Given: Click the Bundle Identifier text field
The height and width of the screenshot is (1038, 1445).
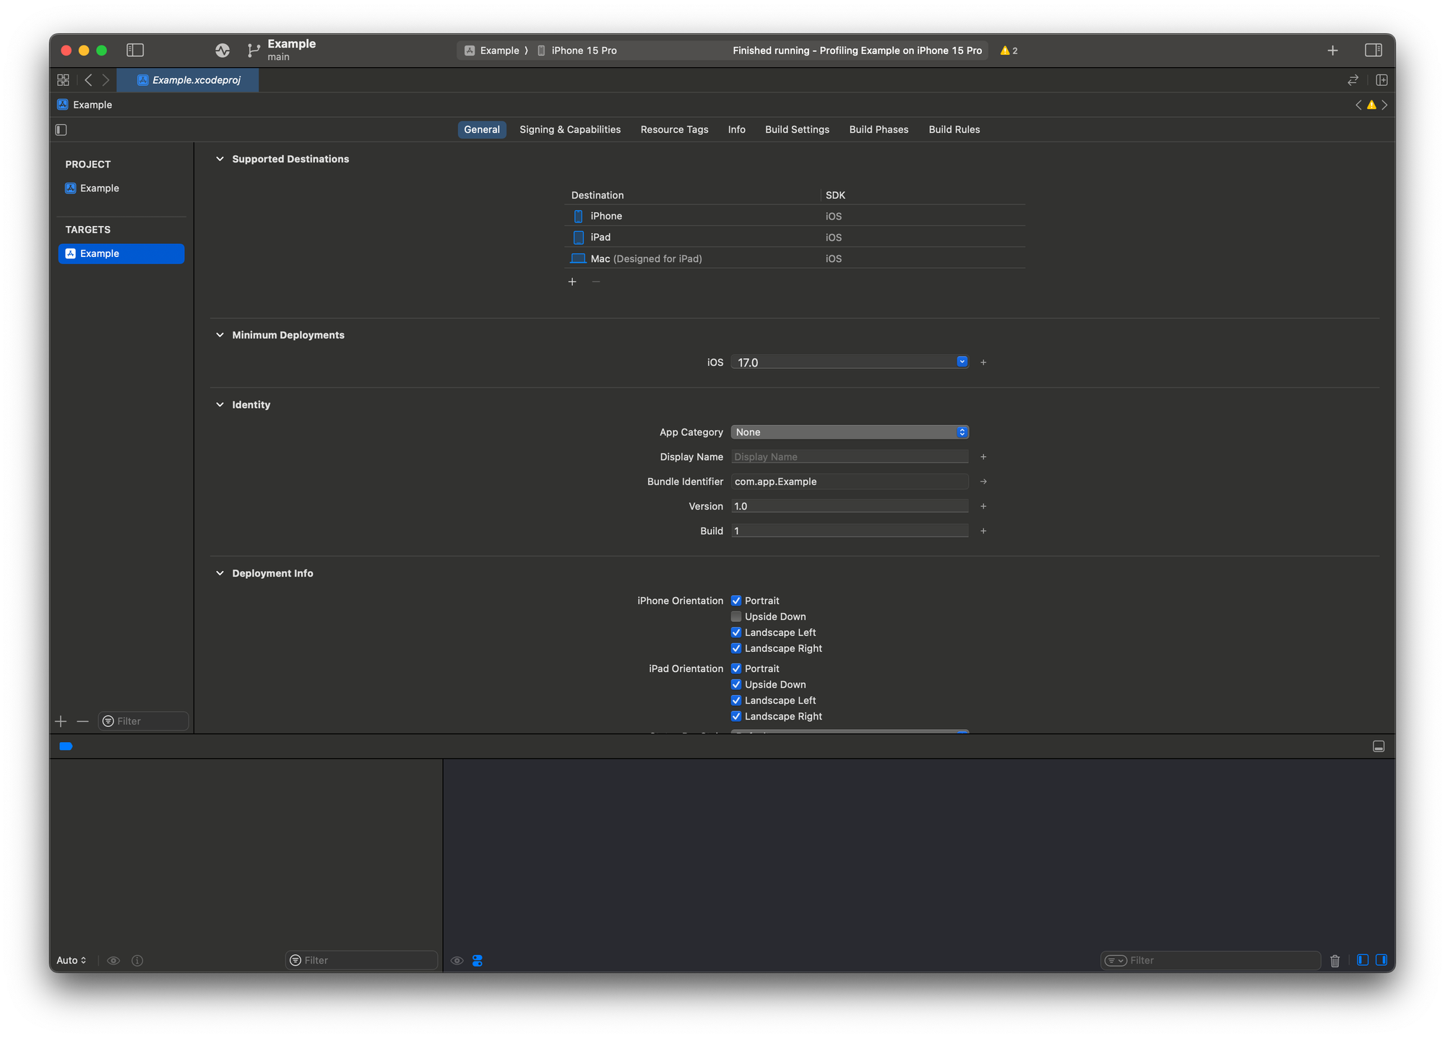Looking at the screenshot, I should (849, 481).
